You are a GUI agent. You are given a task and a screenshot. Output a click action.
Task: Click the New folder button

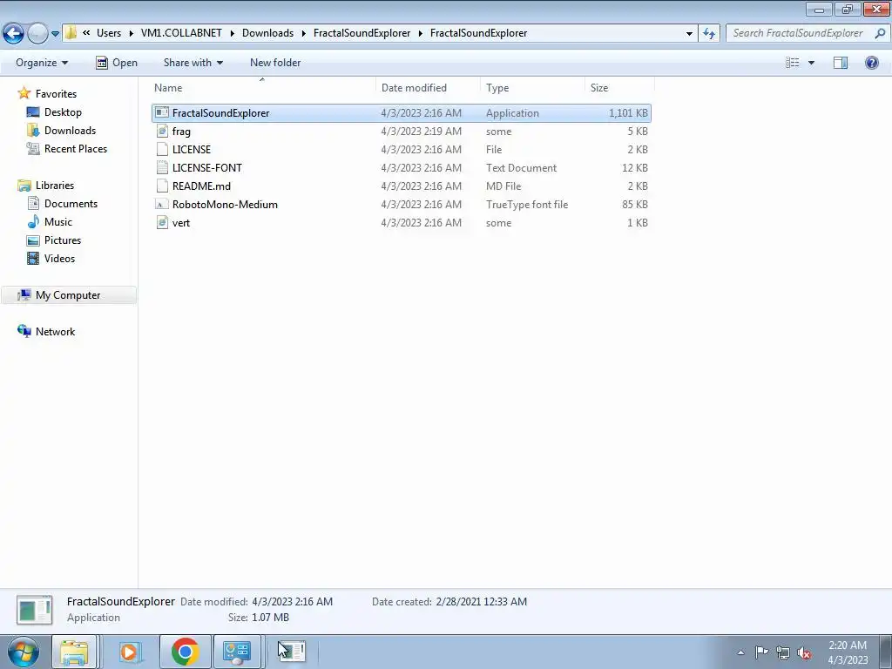pyautogui.click(x=275, y=63)
